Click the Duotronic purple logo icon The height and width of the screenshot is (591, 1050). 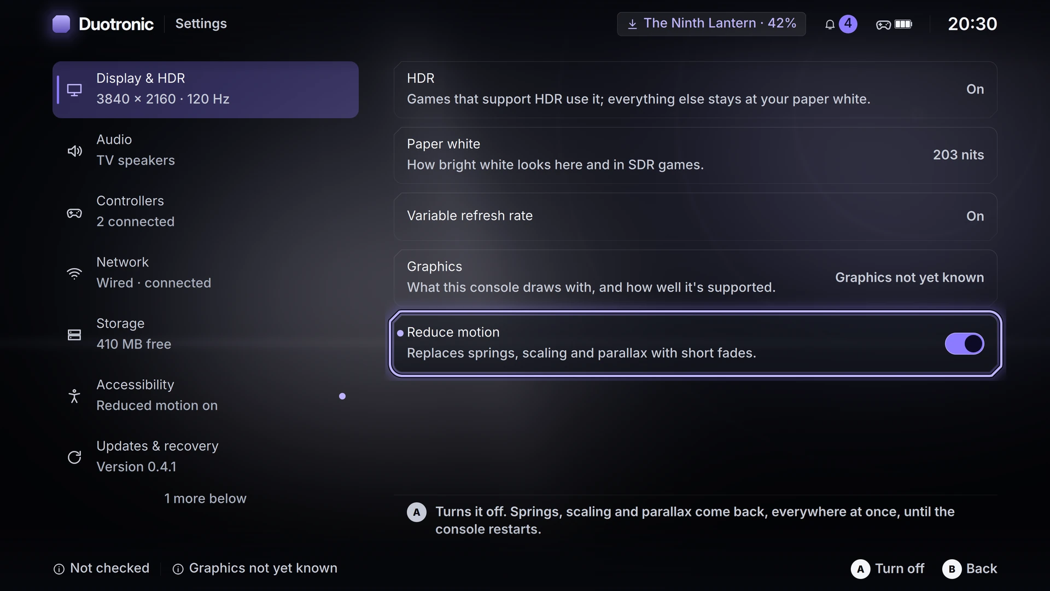[x=61, y=24]
